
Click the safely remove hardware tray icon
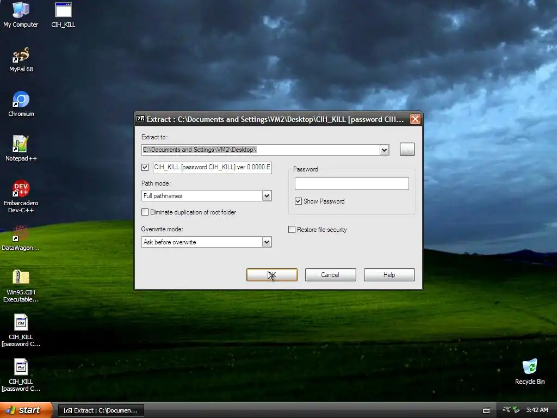click(516, 410)
